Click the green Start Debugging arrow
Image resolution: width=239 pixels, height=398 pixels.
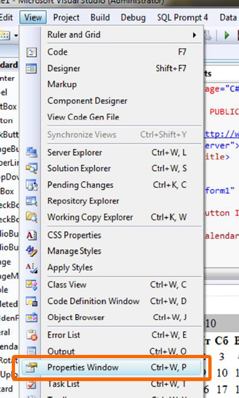pyautogui.click(x=227, y=35)
